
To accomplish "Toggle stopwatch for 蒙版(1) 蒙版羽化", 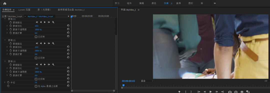I will coord(11,26).
